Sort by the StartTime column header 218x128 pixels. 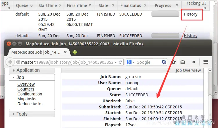(50, 5)
